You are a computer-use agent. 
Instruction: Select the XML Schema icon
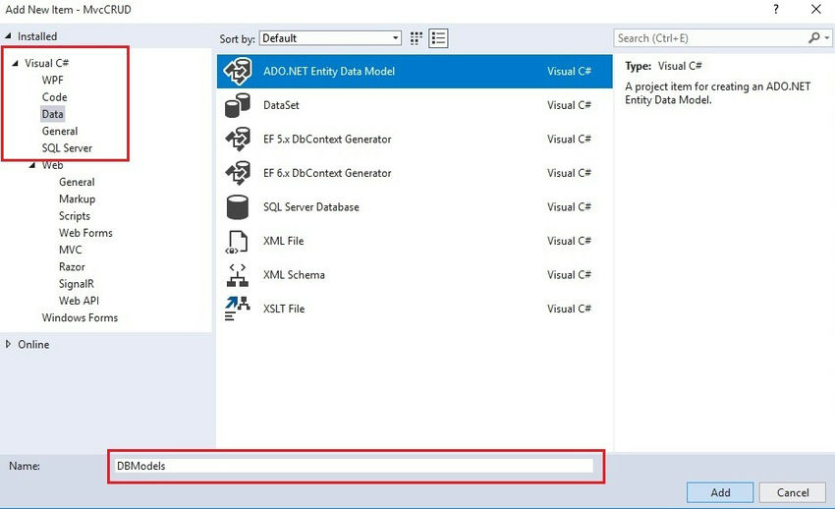[x=238, y=275]
